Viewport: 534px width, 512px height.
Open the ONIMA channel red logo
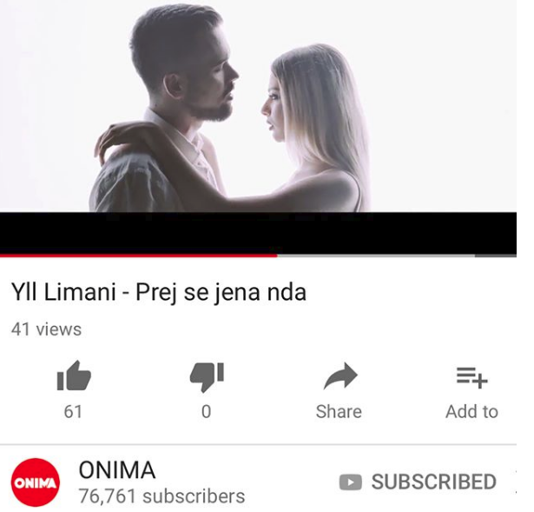click(x=35, y=482)
